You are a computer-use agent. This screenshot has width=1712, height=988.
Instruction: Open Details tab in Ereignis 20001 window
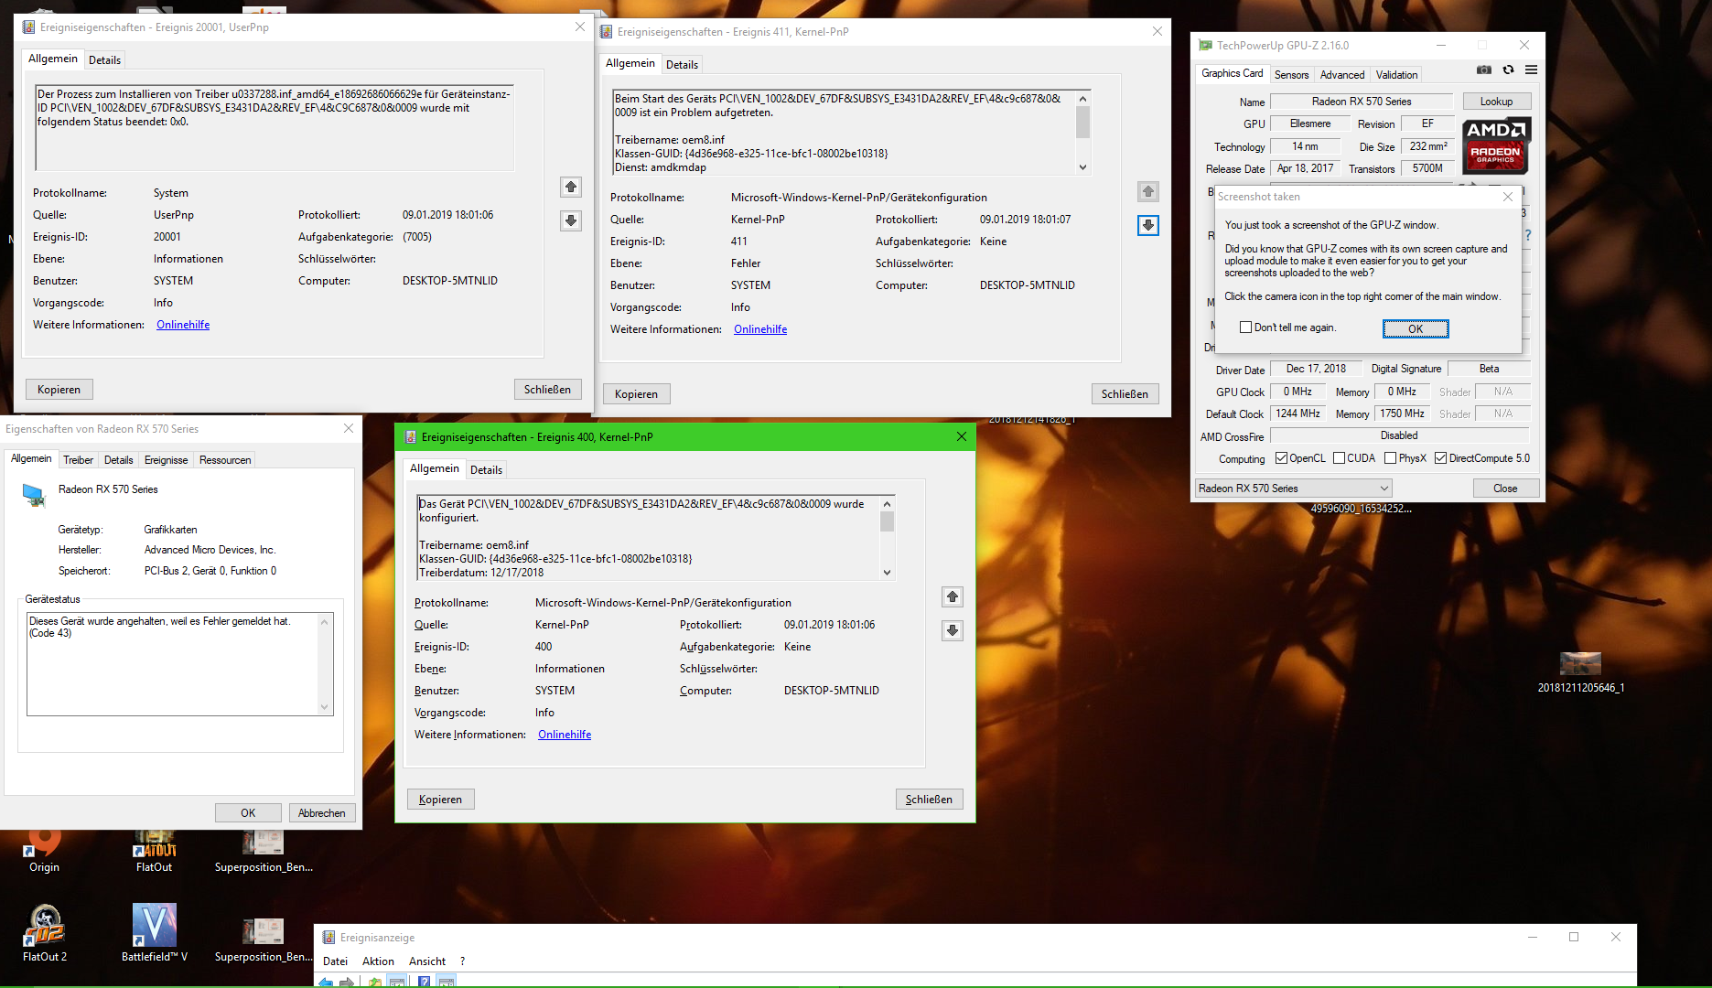(104, 60)
